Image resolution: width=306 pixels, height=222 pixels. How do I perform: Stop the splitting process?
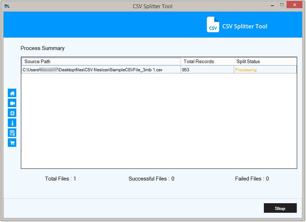click(280, 208)
